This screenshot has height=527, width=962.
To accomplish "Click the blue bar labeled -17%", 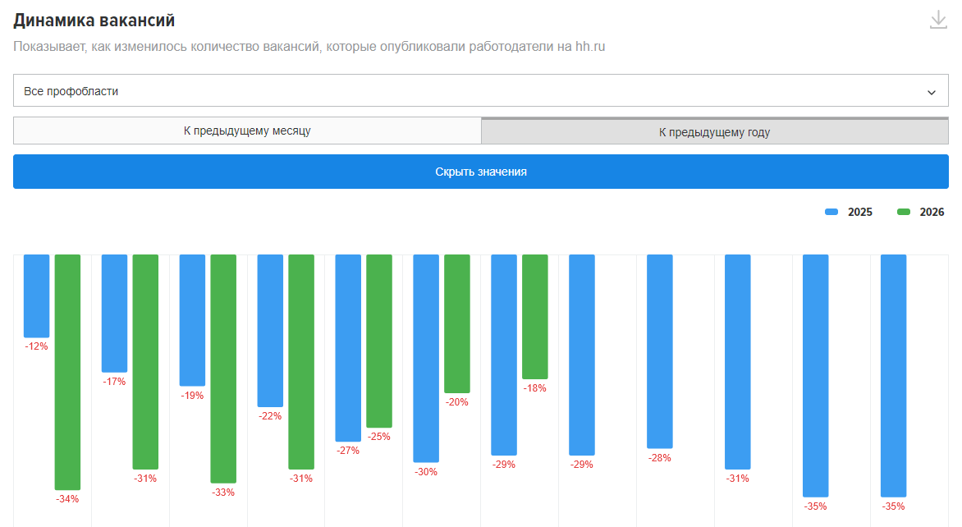I will coord(114,313).
